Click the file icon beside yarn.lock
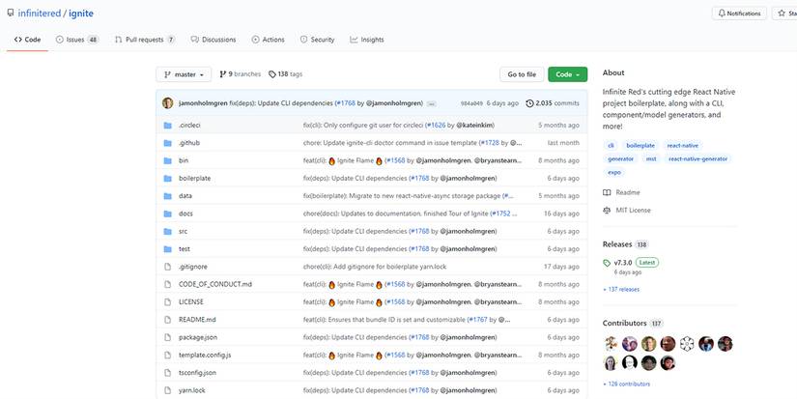 pos(168,390)
